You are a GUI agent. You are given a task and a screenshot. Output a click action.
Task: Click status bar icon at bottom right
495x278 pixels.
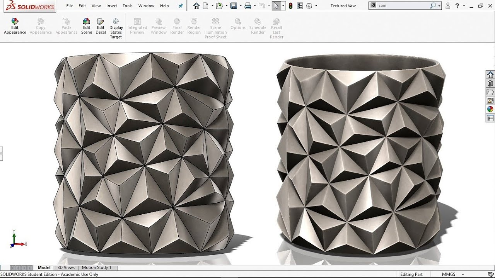(x=491, y=274)
